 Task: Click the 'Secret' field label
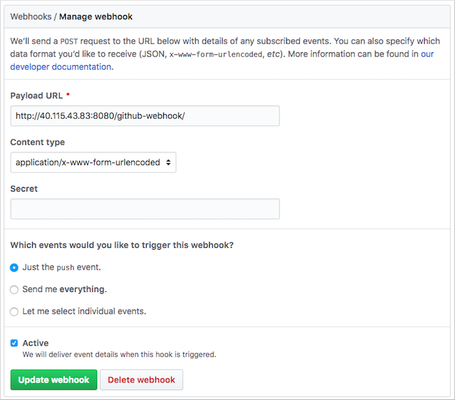[24, 188]
